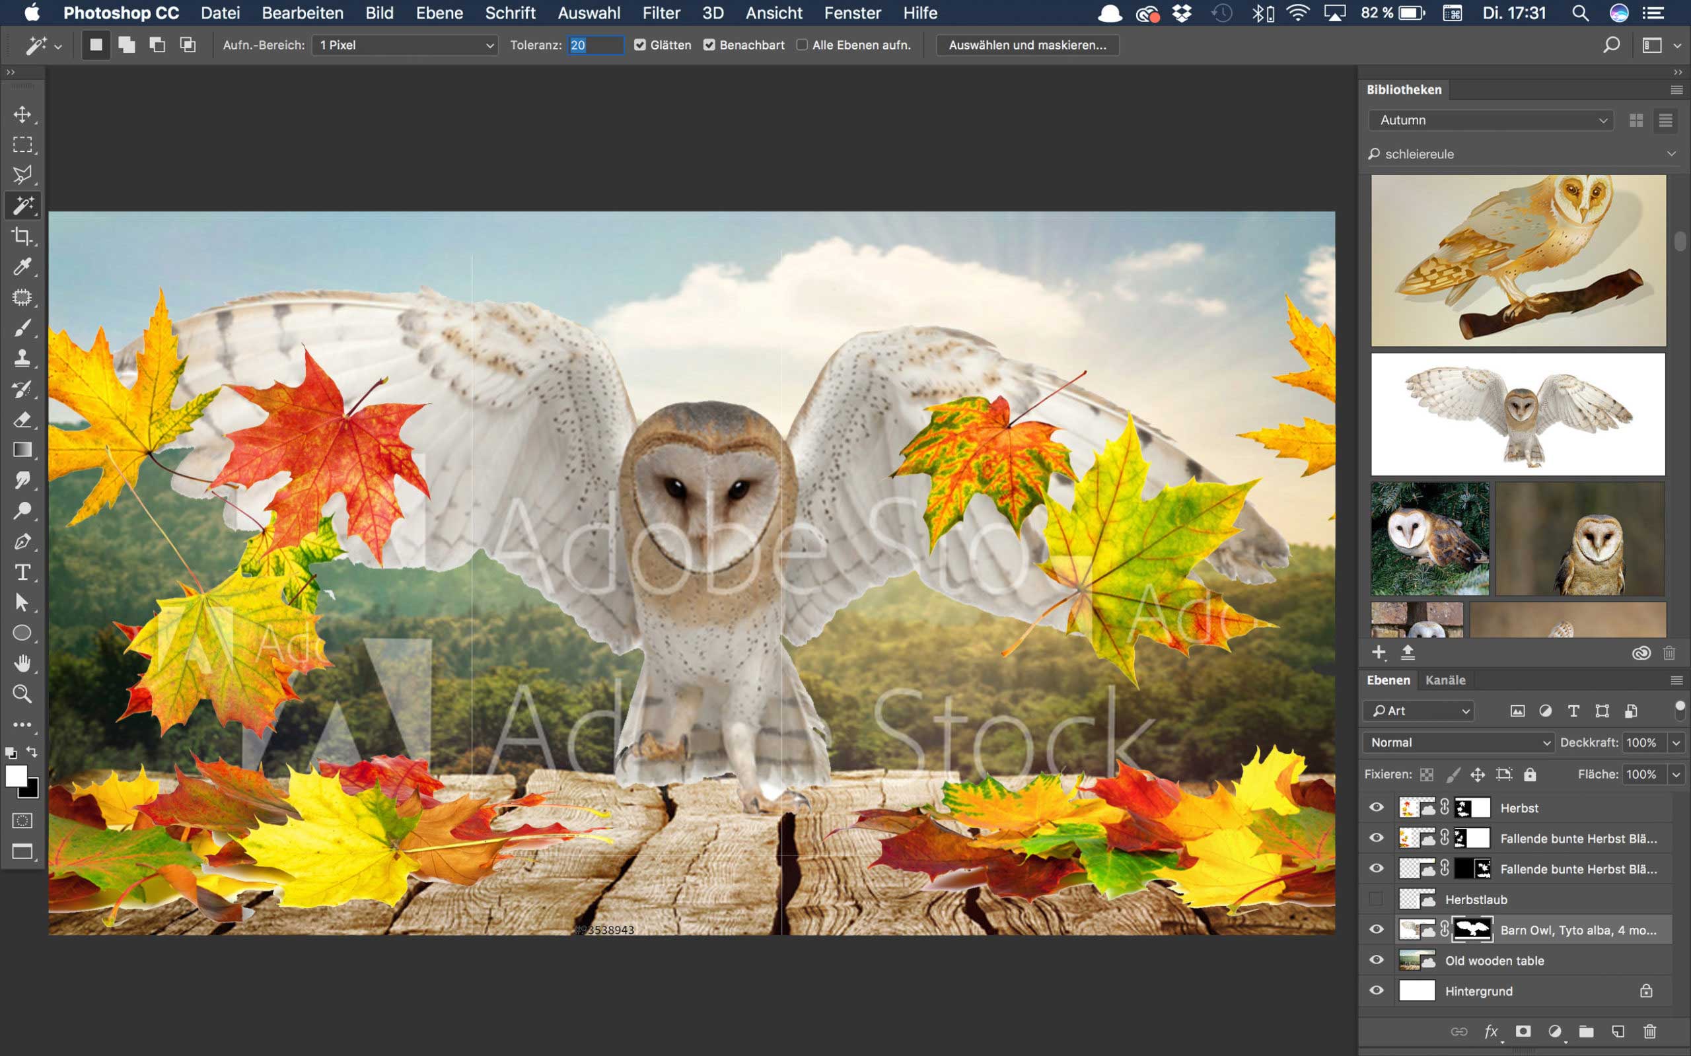Open the Autumn library dropdown
The height and width of the screenshot is (1056, 1691).
tap(1492, 120)
